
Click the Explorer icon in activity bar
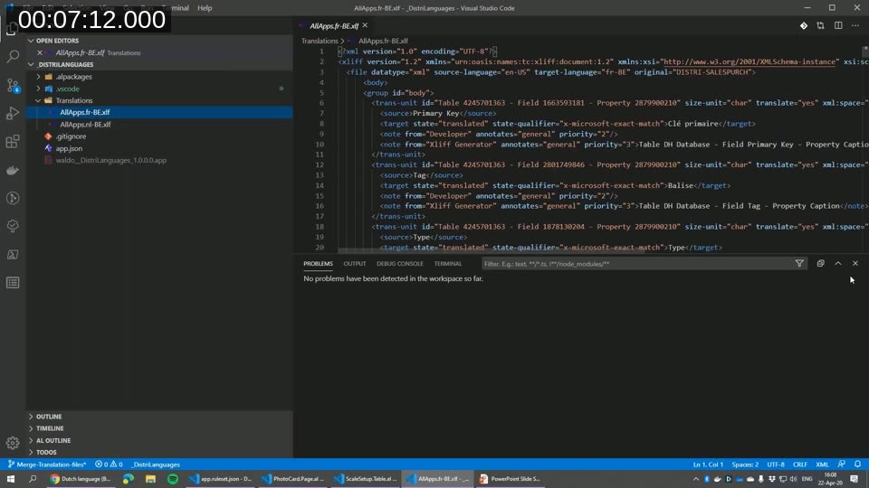[x=13, y=29]
